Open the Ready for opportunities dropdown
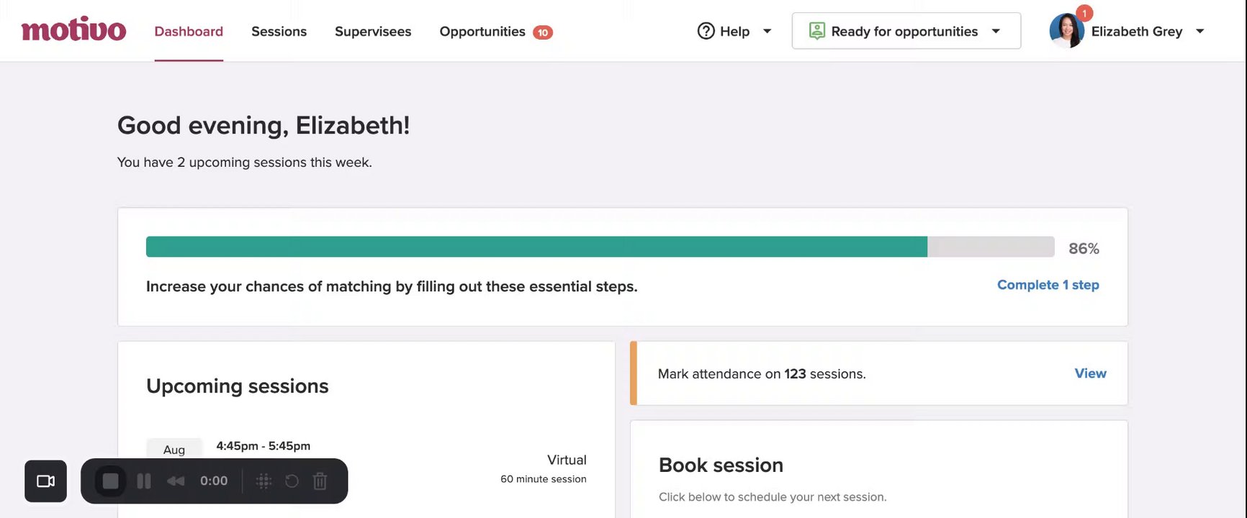The height and width of the screenshot is (518, 1247). [x=996, y=31]
